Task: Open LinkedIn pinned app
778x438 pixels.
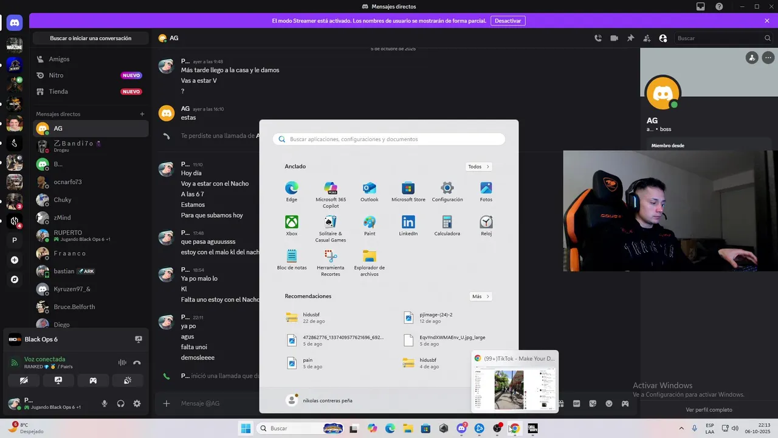Action: tap(408, 226)
